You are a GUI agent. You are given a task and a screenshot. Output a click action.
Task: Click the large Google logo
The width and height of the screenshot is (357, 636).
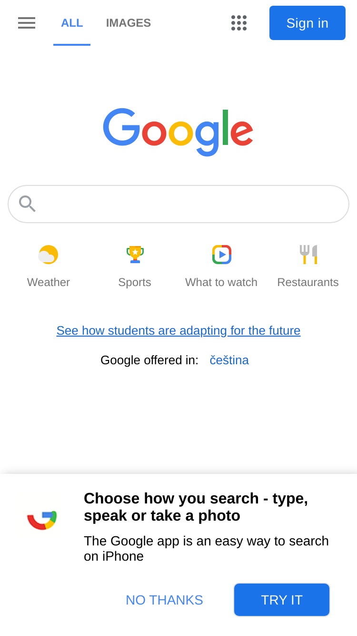click(178, 132)
